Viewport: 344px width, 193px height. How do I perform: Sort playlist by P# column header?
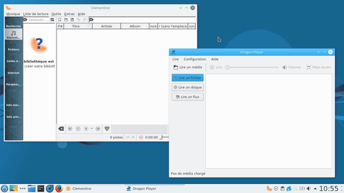coord(60,26)
